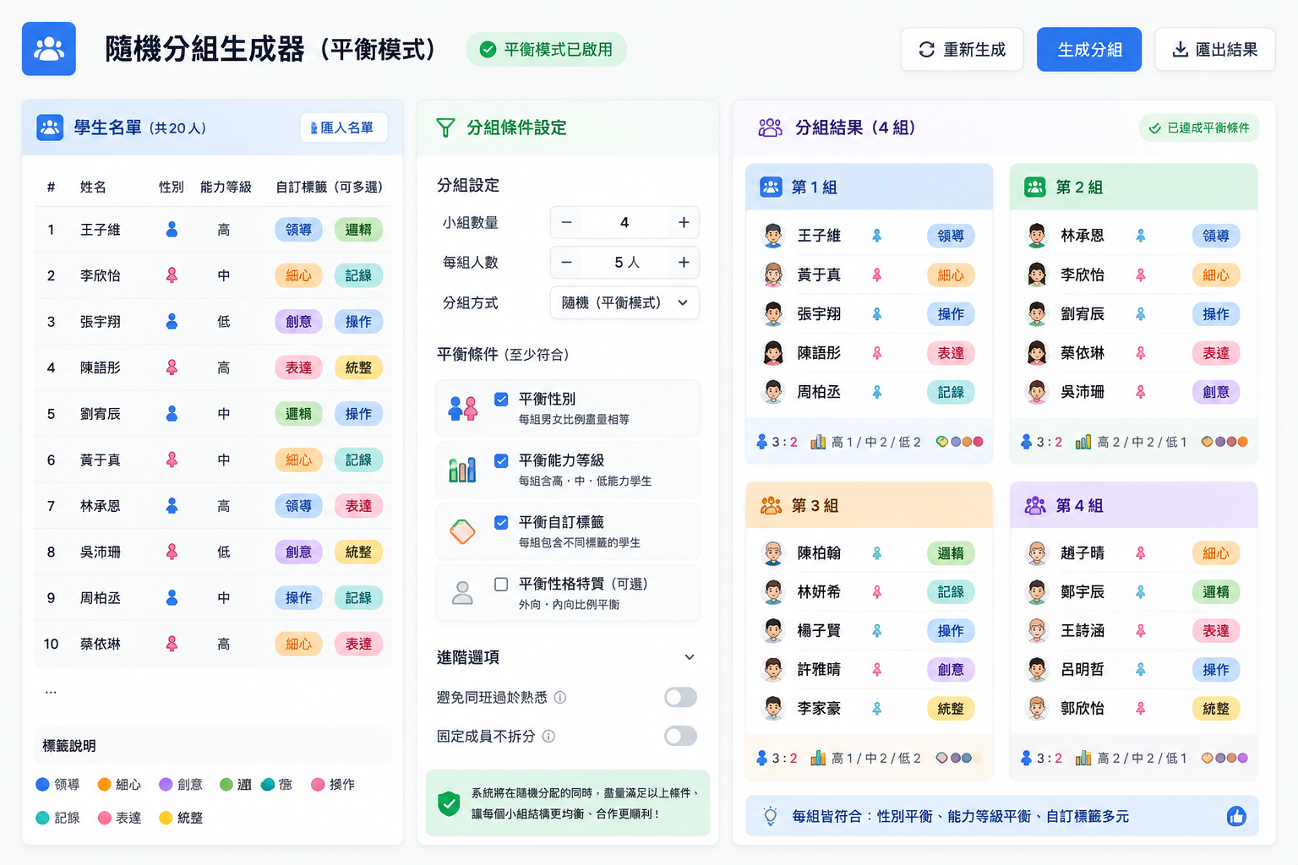
Task: Click the 能力等級 column header
Action: pos(226,187)
